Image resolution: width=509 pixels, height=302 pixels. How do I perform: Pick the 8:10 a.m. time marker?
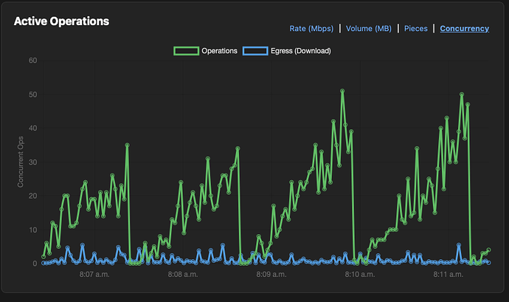(359, 275)
